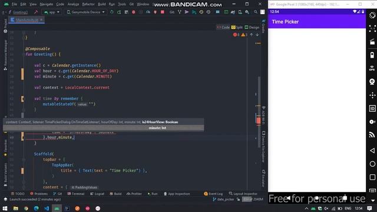Click the emulator fullscreen scaling icon
377x212 pixels.
click(x=372, y=29)
